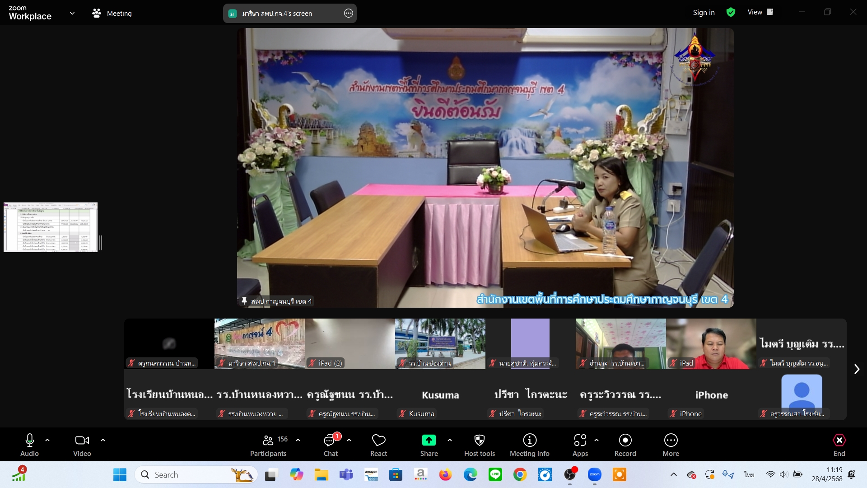Open Host tools
Image resolution: width=867 pixels, height=488 pixels.
480,445
